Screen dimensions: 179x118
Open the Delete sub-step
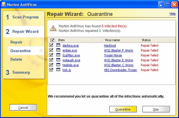click(16, 59)
